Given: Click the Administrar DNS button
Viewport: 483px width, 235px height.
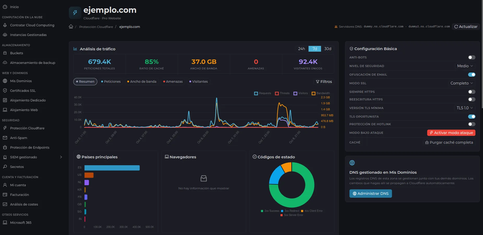Looking at the screenshot, I should pyautogui.click(x=371, y=194).
